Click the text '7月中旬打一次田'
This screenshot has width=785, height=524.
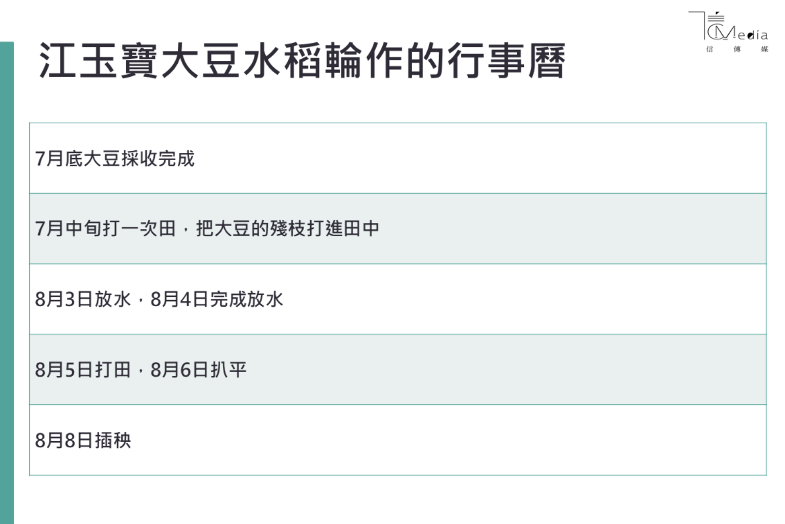pyautogui.click(x=105, y=229)
